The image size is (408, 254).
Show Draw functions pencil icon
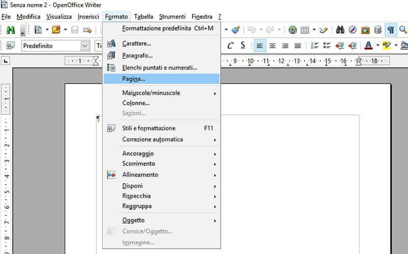(x=323, y=30)
